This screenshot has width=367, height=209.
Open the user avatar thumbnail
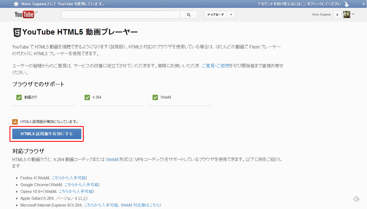(x=347, y=14)
